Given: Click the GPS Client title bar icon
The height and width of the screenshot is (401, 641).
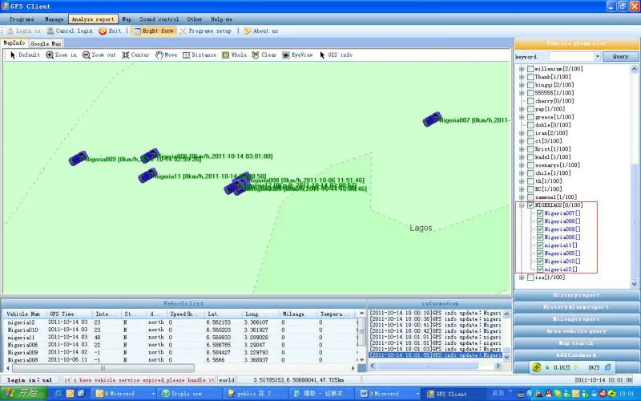Looking at the screenshot, I should point(5,6).
